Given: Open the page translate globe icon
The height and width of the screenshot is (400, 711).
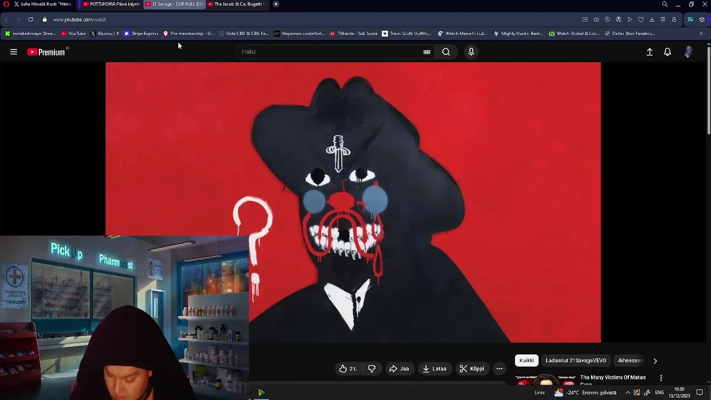Looking at the screenshot, I should [618, 19].
